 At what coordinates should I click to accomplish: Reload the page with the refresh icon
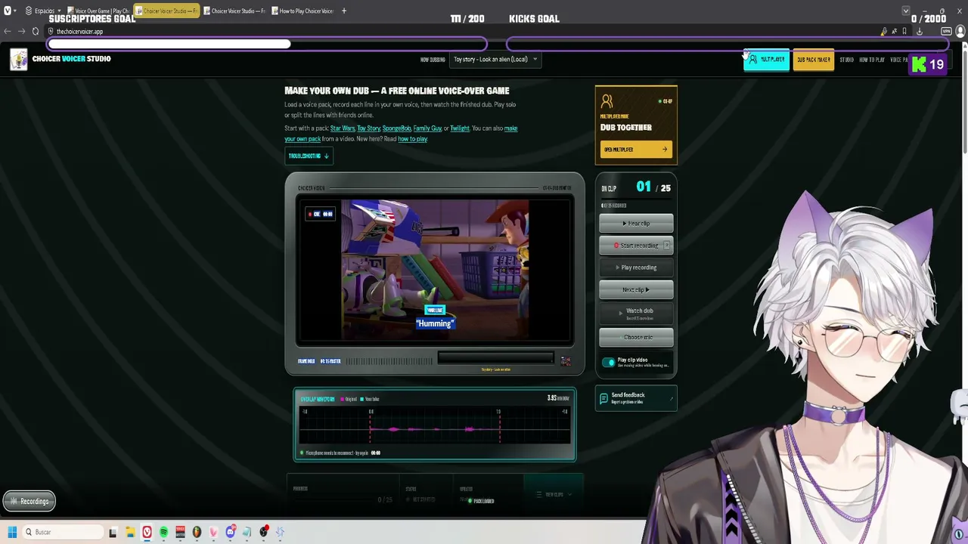point(36,32)
